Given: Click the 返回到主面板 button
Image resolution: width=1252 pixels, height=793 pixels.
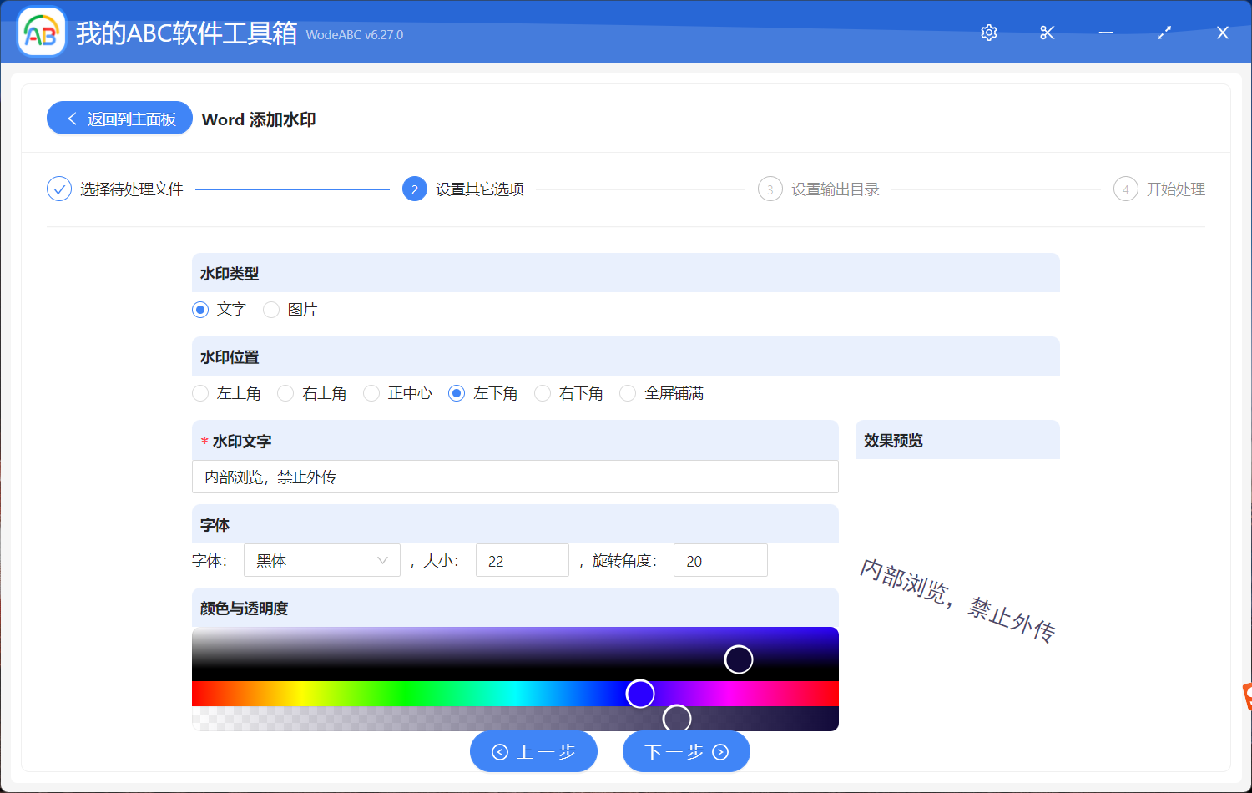Looking at the screenshot, I should 119,118.
